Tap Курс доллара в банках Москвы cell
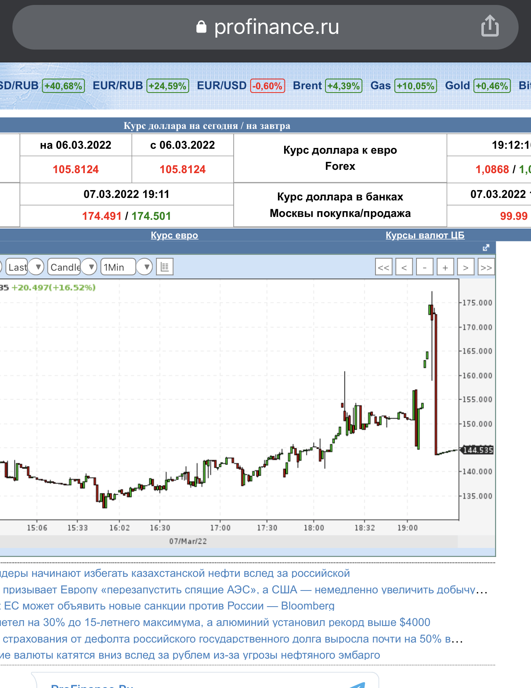 coord(340,205)
